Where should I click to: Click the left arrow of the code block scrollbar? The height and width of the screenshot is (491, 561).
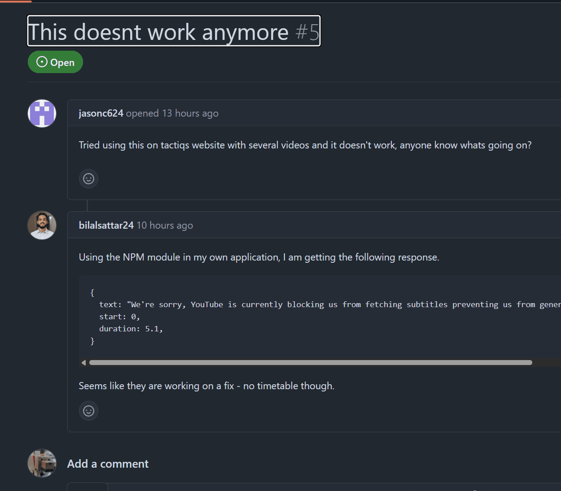pos(83,362)
